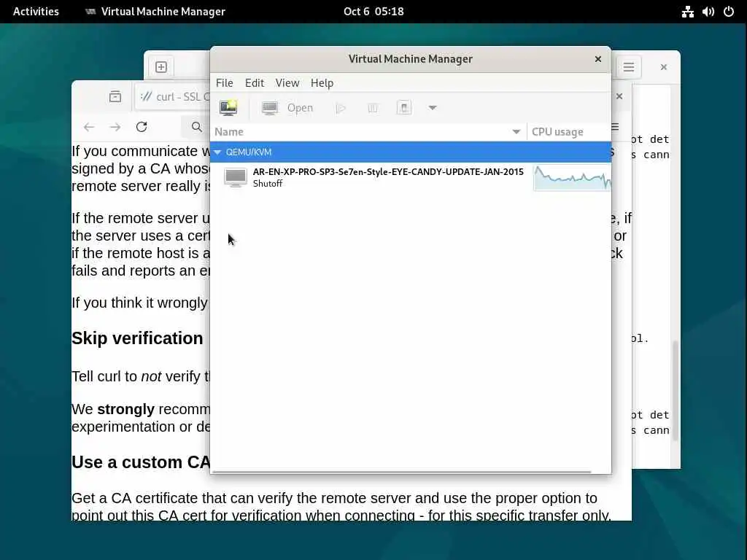Click the monitor icon of the Shutoff VM
Screen dimensions: 747x560
(236, 177)
